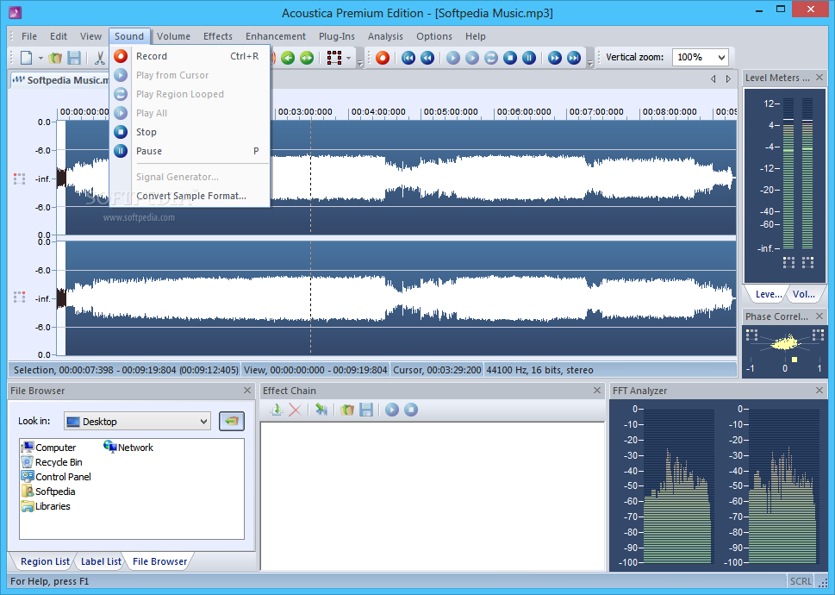The height and width of the screenshot is (595, 835).
Task: Click the Stop transport icon in toolbar
Action: click(510, 58)
